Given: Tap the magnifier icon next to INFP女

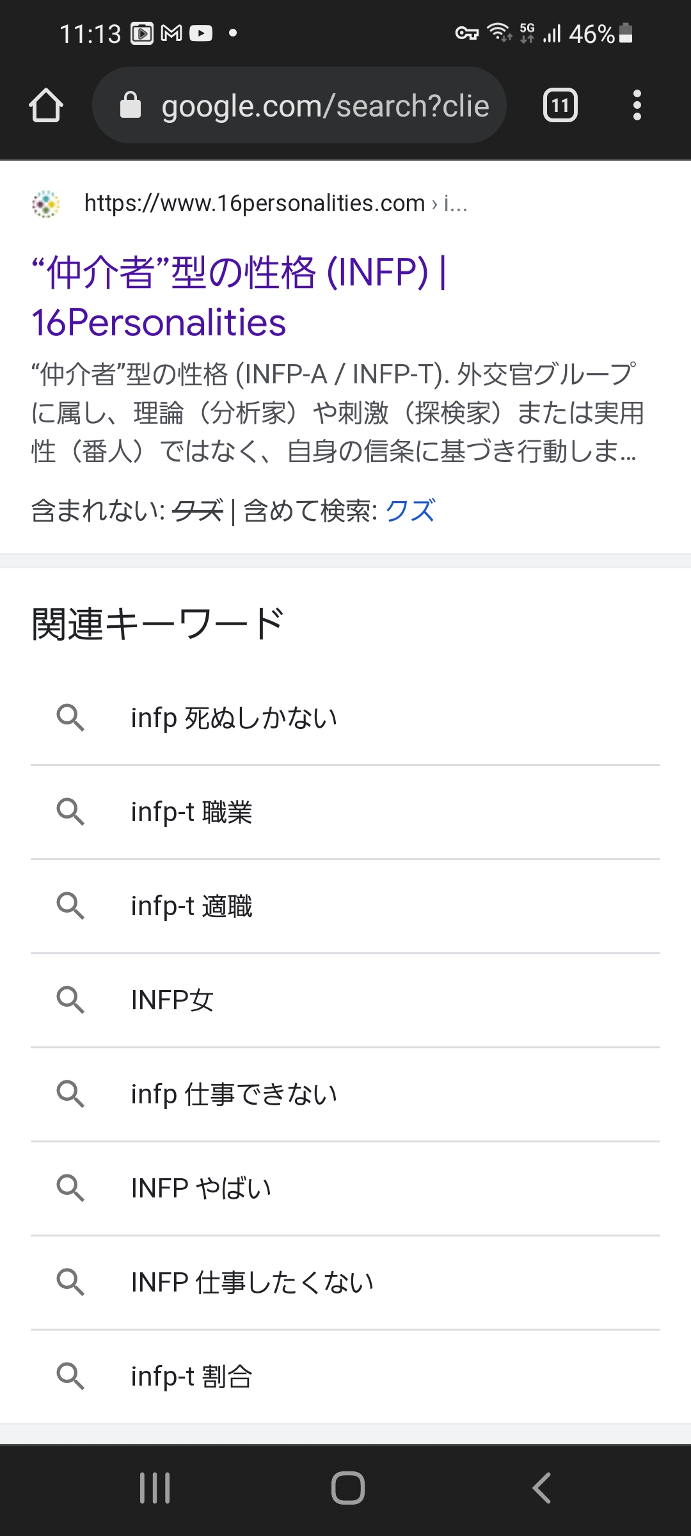Looking at the screenshot, I should tap(70, 1000).
